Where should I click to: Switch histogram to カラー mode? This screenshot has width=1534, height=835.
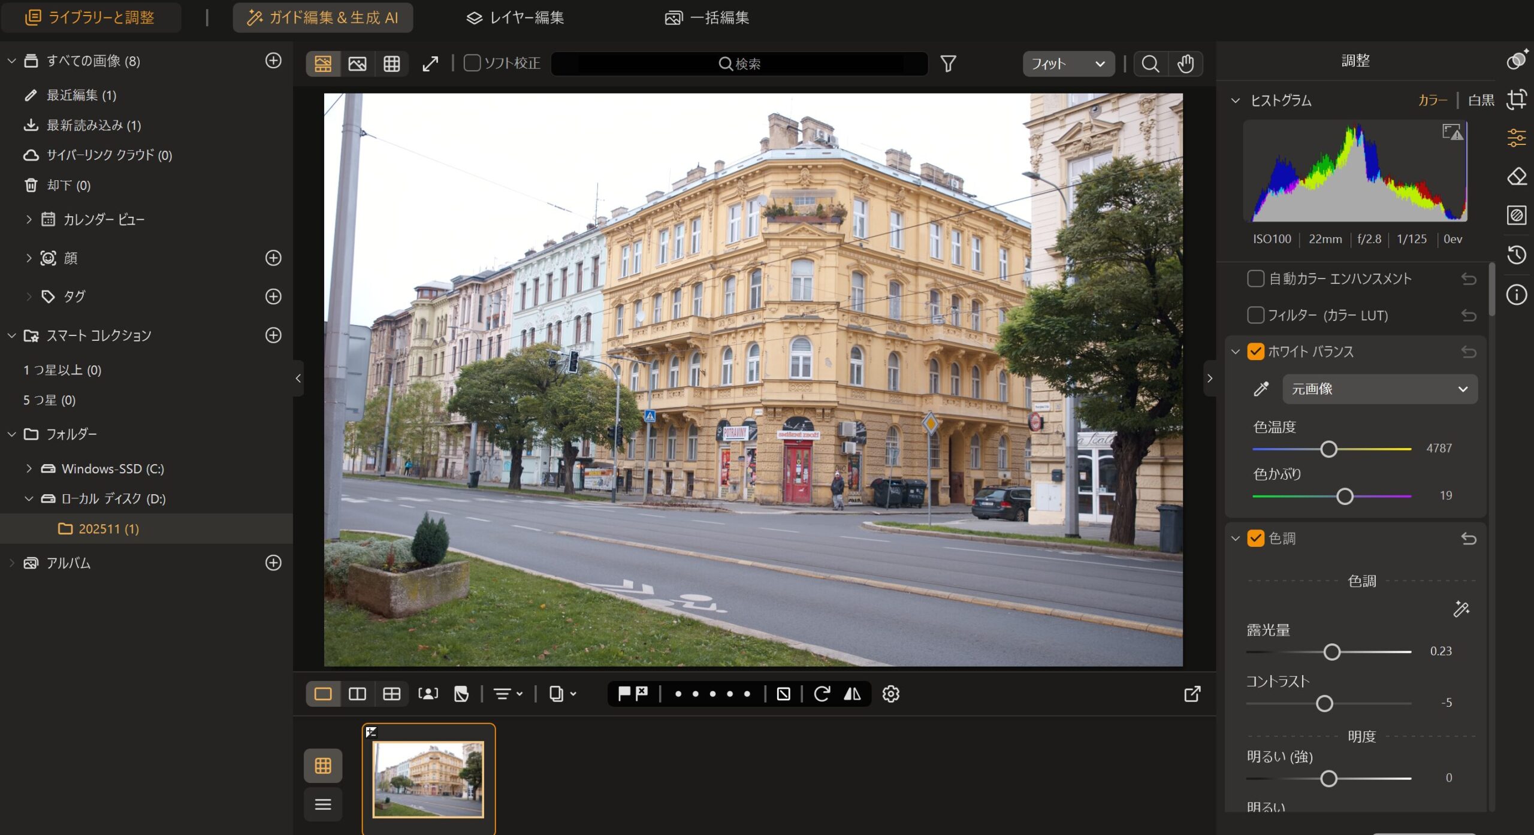(1433, 100)
